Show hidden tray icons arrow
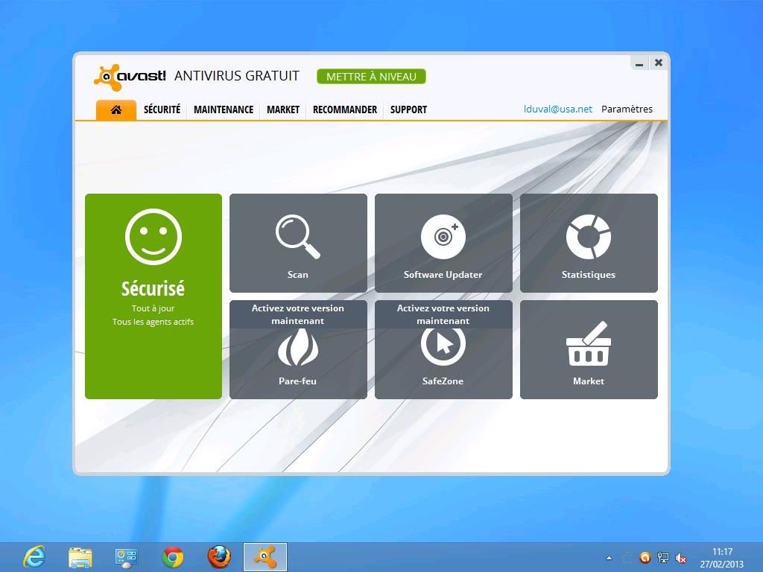The width and height of the screenshot is (763, 572). click(x=610, y=558)
